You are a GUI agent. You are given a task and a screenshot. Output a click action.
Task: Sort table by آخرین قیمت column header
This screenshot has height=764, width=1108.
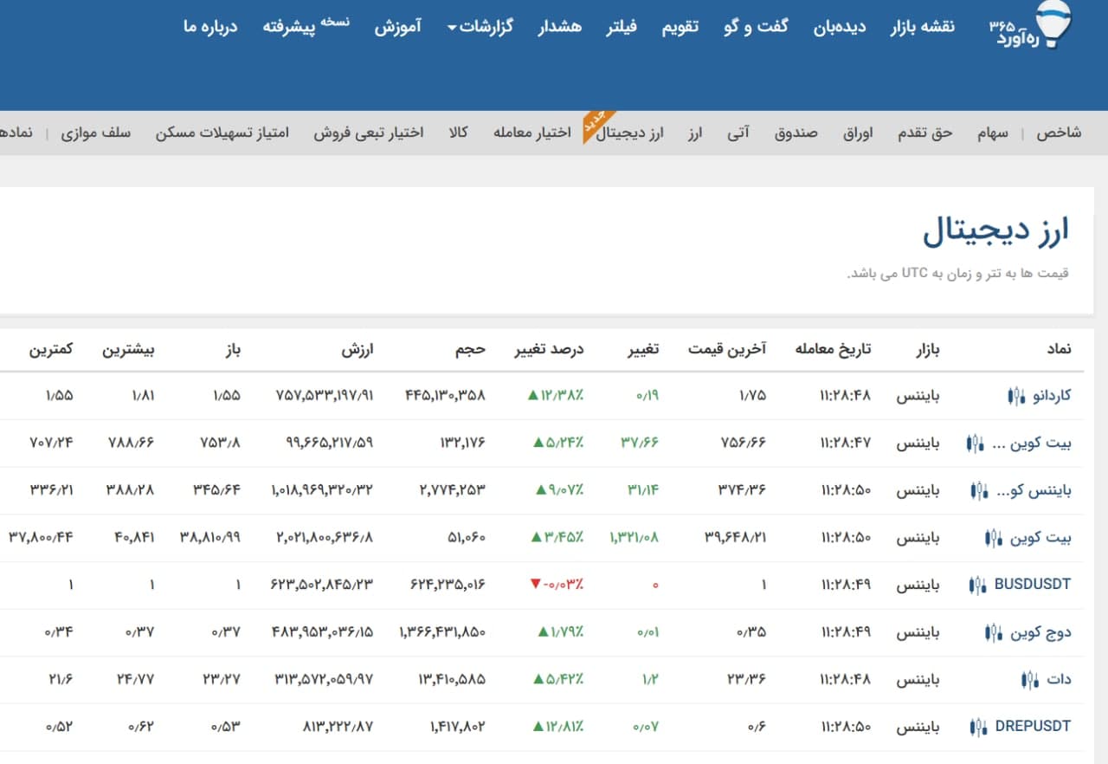[x=727, y=350]
